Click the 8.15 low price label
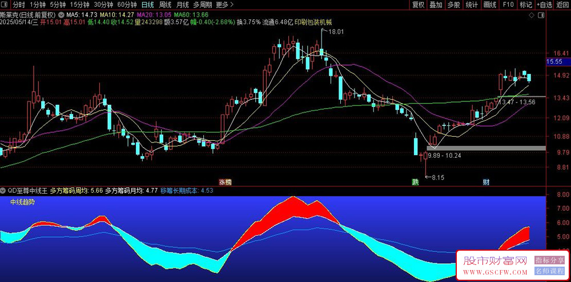Image resolution: width=571 pixels, height=282 pixels. point(438,177)
